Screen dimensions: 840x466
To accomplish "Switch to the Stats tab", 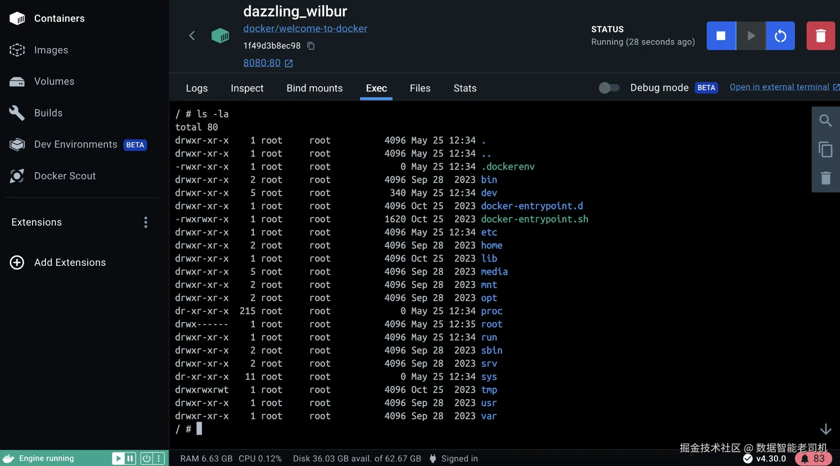I will click(465, 88).
